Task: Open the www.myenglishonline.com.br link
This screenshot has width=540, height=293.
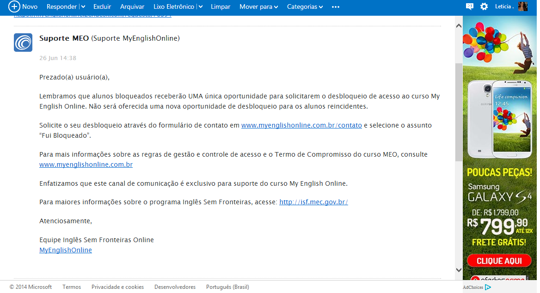Action: pyautogui.click(x=86, y=165)
